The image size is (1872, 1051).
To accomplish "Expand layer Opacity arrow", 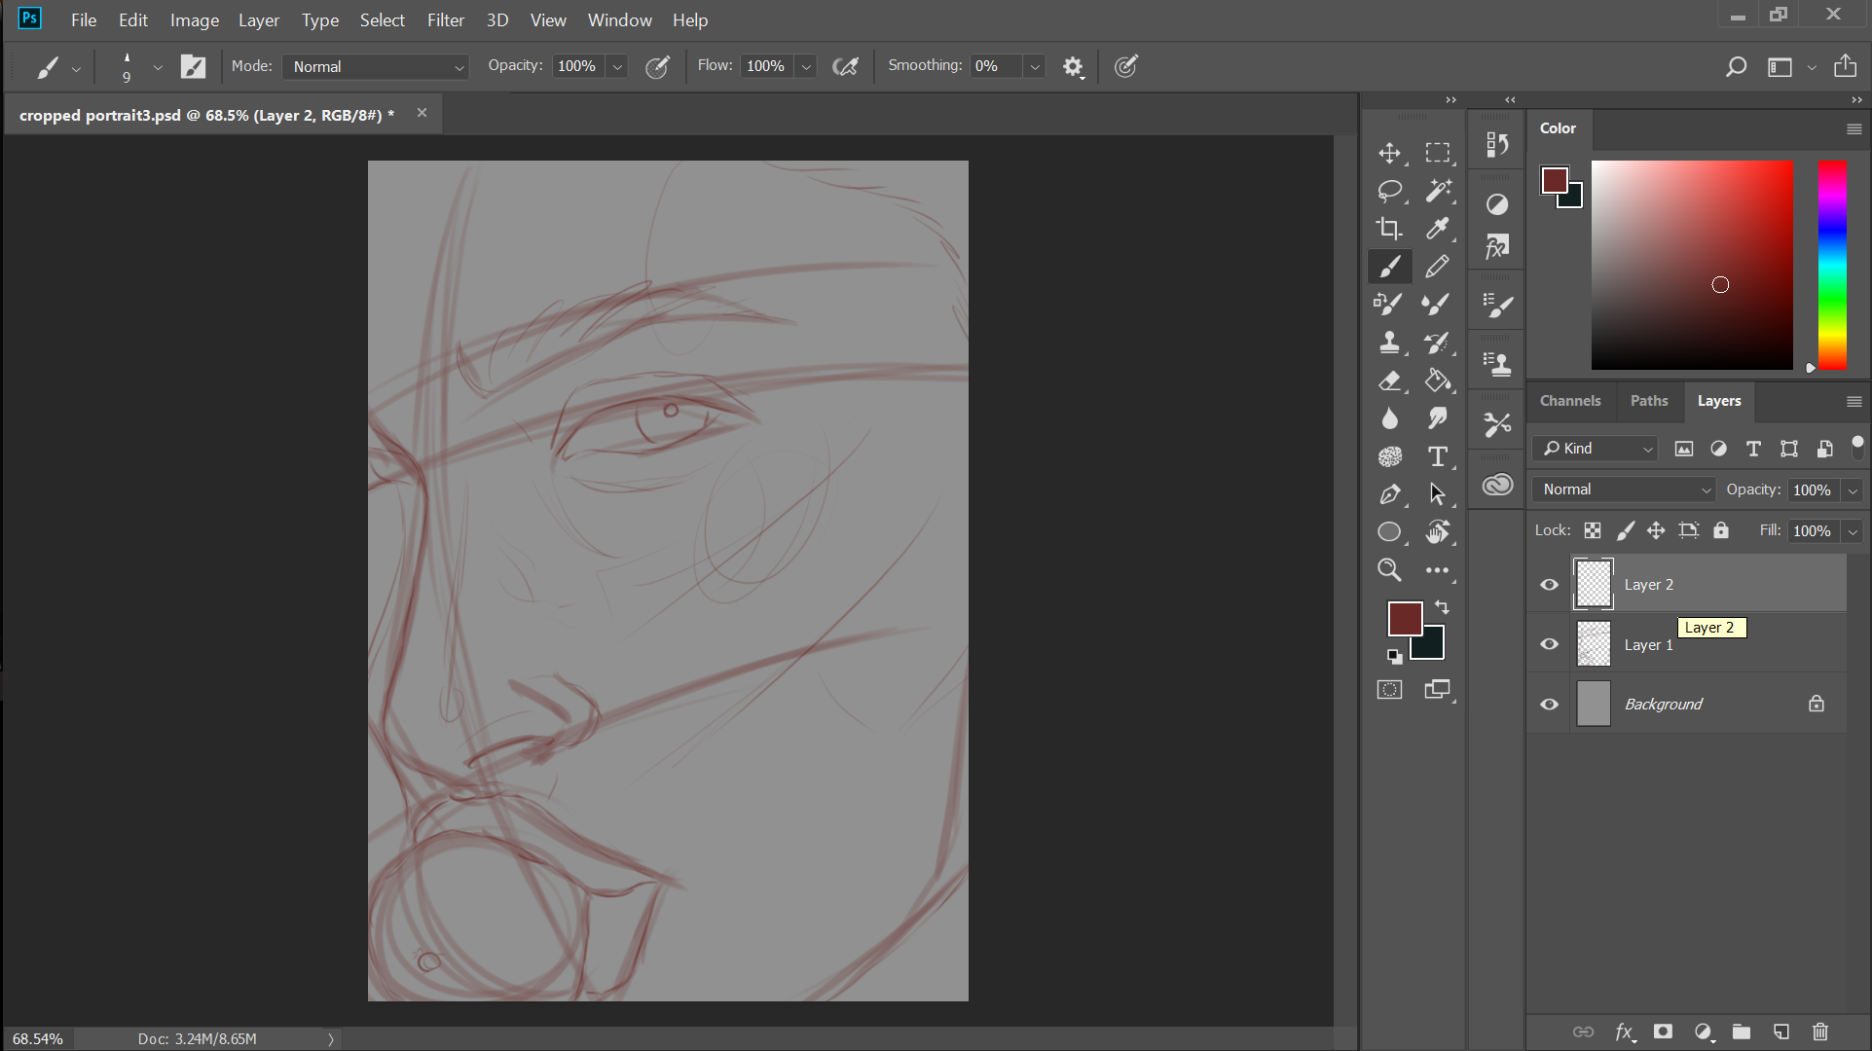I will point(1853,490).
